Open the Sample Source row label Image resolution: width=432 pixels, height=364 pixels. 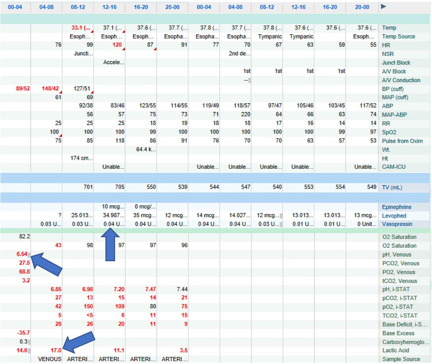pyautogui.click(x=401, y=359)
